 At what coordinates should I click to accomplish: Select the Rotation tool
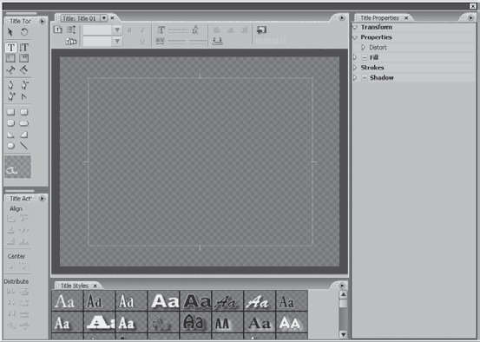point(24,32)
